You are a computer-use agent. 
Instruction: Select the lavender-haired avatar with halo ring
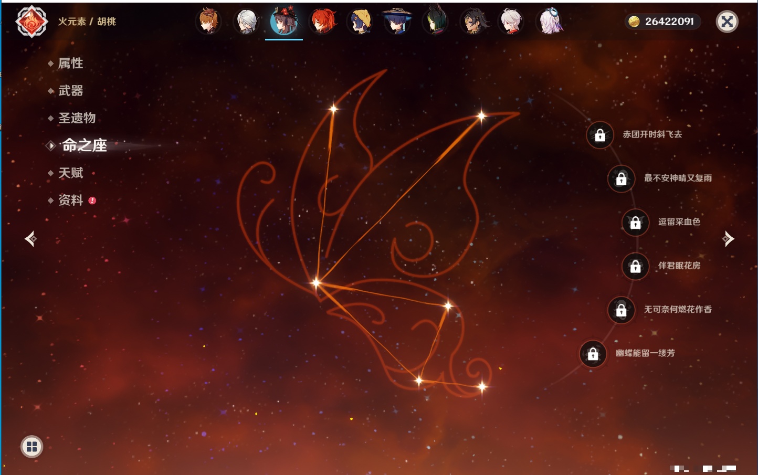[549, 22]
